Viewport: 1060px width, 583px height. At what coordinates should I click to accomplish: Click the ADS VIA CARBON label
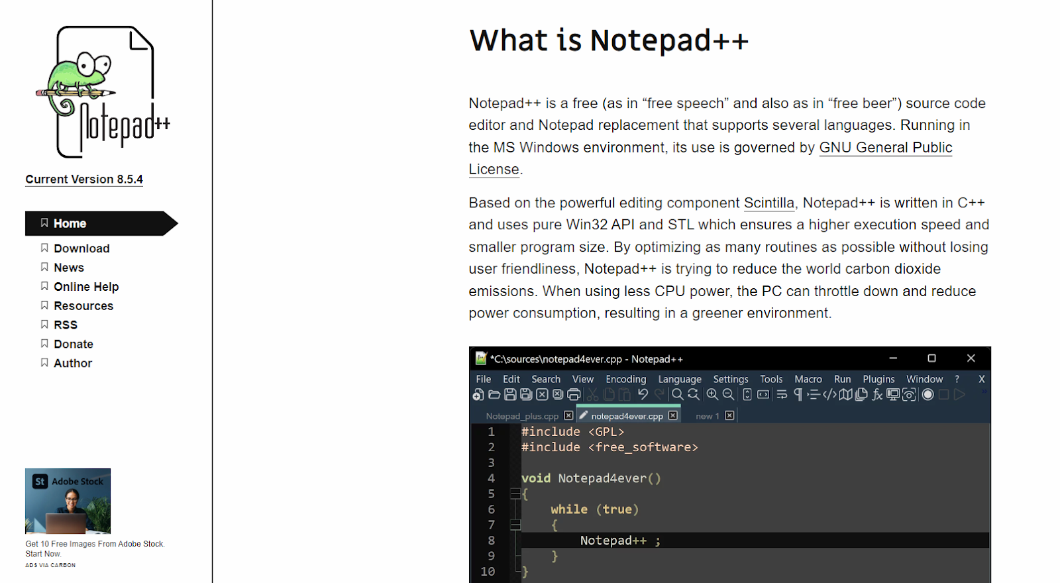pos(50,565)
